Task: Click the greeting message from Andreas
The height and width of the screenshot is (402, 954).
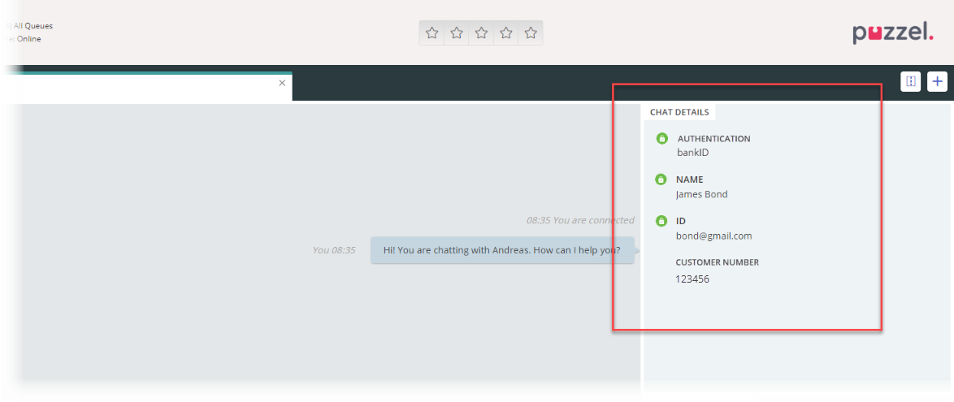Action: click(x=501, y=250)
